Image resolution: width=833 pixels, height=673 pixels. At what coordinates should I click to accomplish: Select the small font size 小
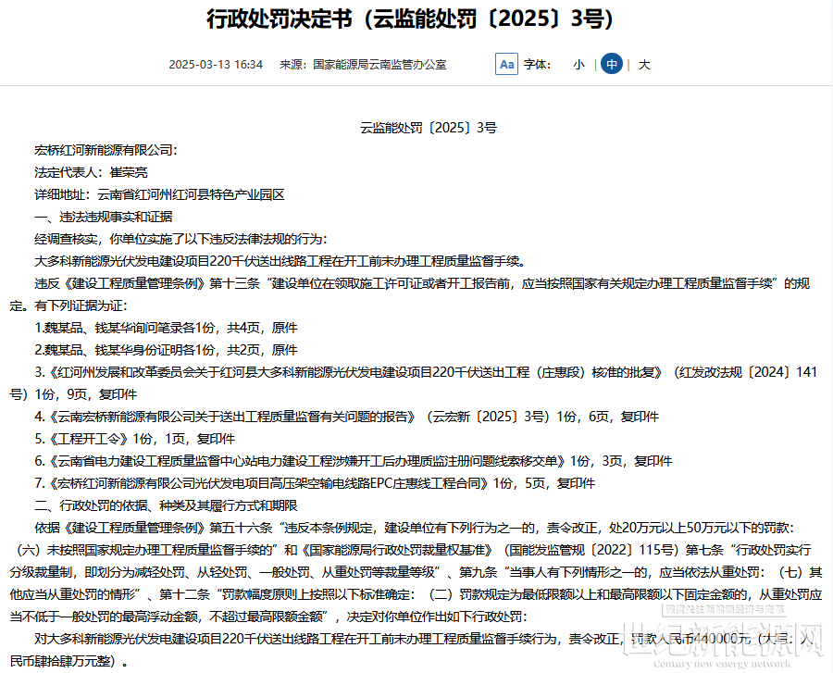point(578,65)
